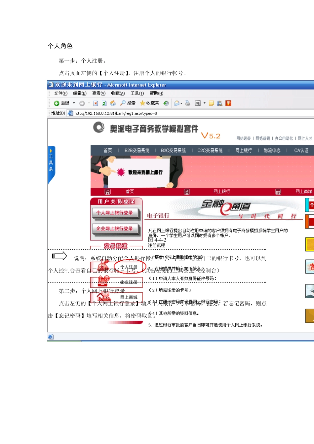Click the 电子银行 heading text
This screenshot has height=444, width=314.
coord(158,216)
